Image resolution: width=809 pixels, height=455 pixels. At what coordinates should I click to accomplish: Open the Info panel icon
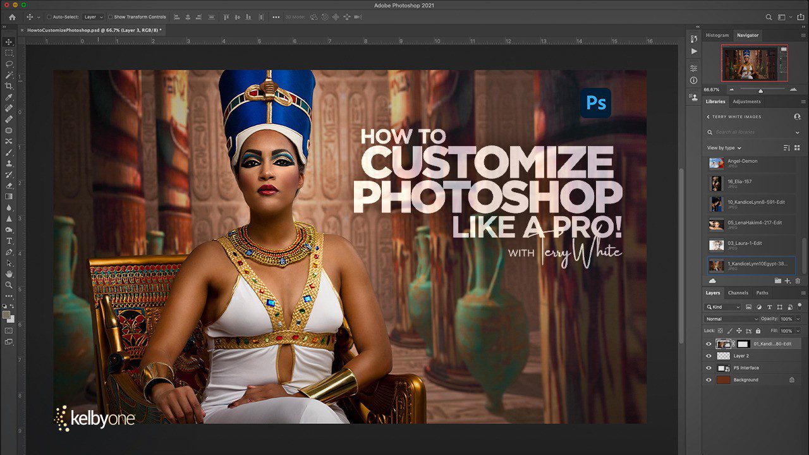(x=694, y=80)
